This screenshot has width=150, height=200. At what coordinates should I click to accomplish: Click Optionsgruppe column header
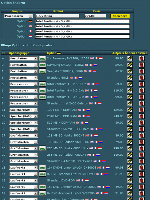[19, 53]
